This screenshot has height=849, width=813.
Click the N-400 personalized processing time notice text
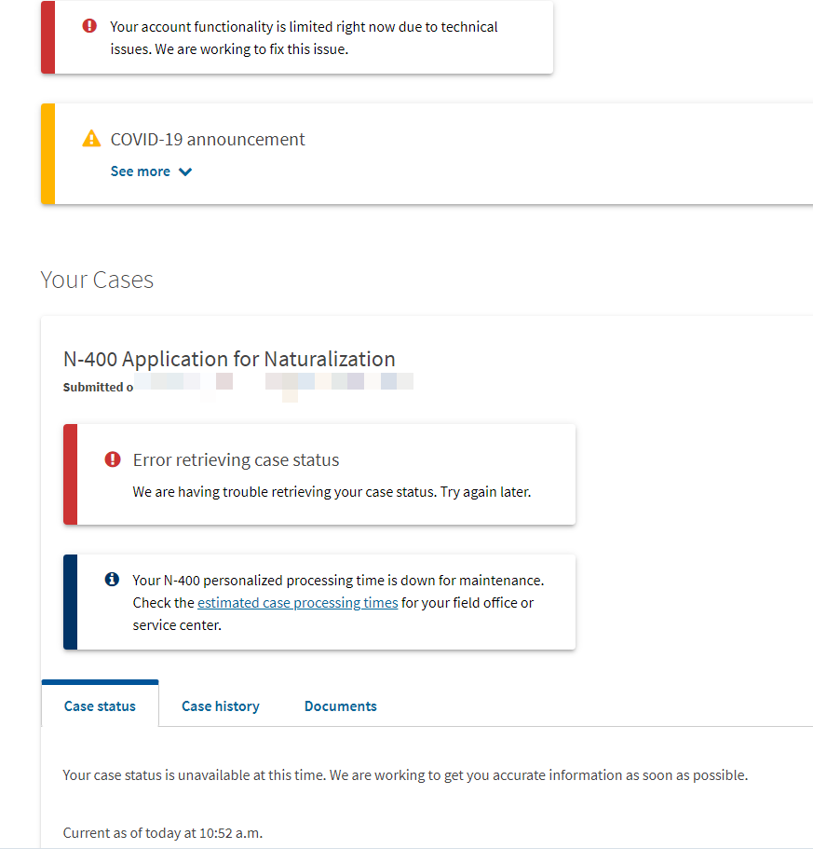(x=339, y=603)
